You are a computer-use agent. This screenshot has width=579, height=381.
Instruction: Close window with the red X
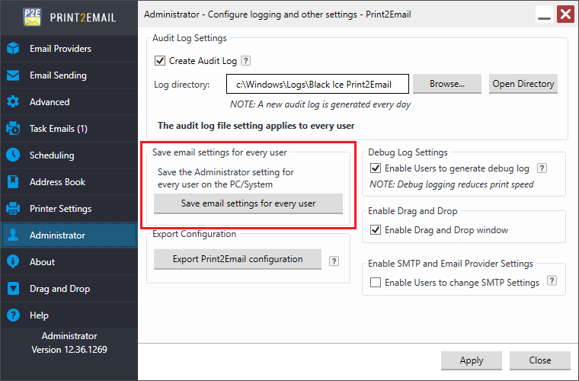click(566, 14)
